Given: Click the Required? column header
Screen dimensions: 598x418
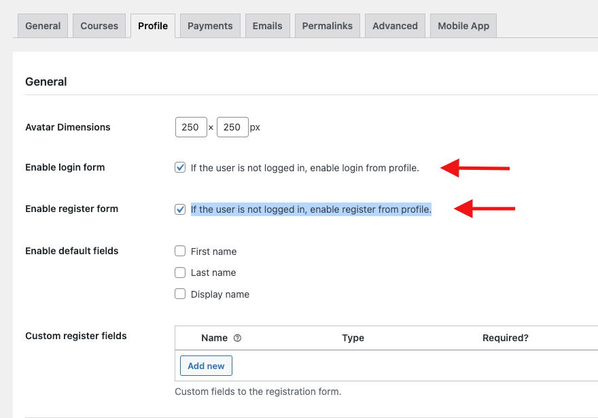Looking at the screenshot, I should [506, 338].
